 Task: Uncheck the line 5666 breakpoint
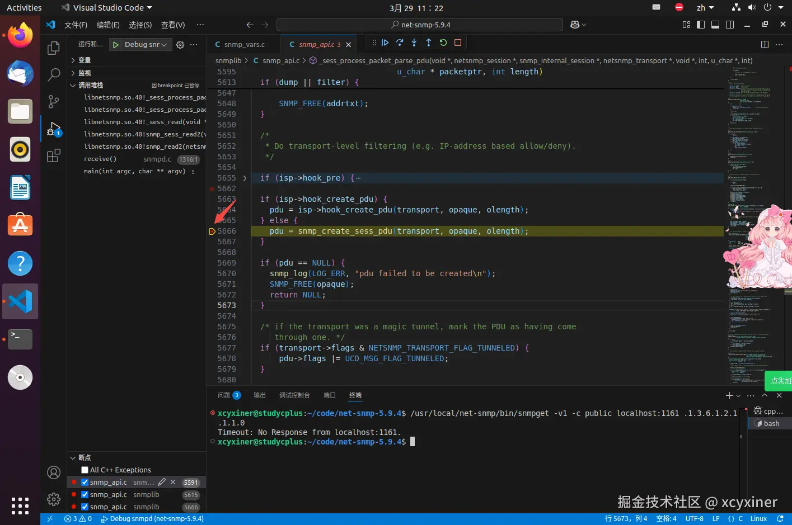pos(85,507)
